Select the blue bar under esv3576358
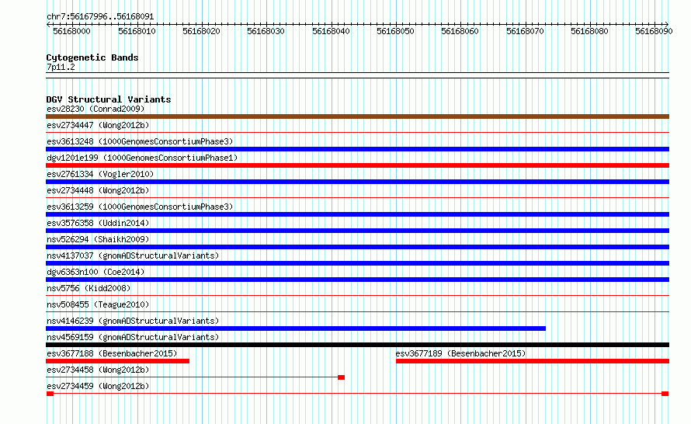The image size is (691, 424). click(x=357, y=231)
